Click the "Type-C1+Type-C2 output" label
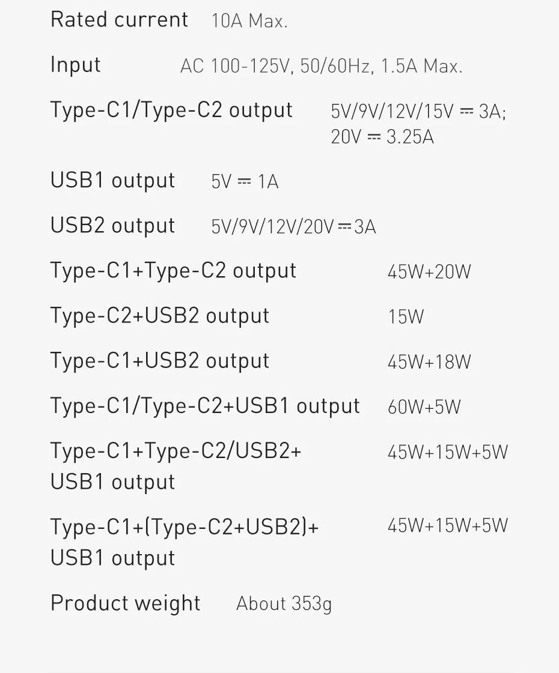Screen dimensions: 559x673 click(x=173, y=271)
